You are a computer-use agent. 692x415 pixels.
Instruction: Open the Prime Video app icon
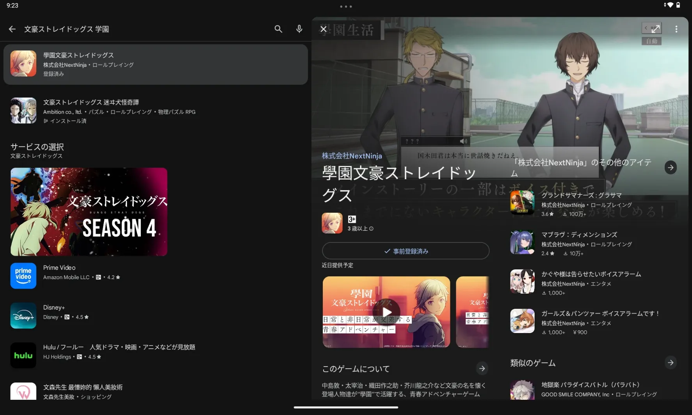pyautogui.click(x=23, y=276)
